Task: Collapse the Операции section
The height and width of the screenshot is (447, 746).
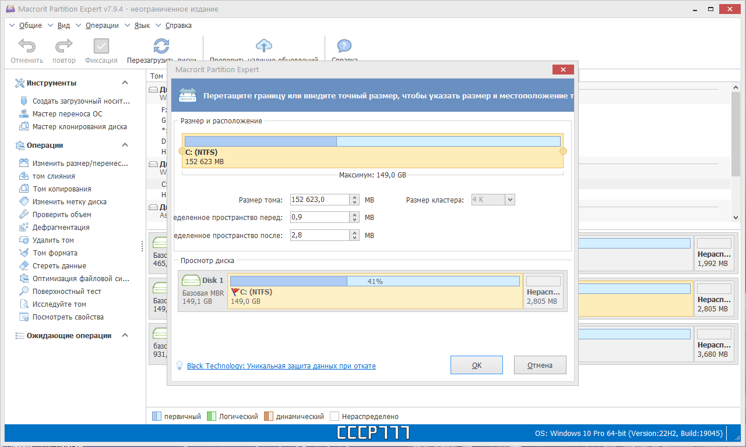Action: (x=125, y=146)
